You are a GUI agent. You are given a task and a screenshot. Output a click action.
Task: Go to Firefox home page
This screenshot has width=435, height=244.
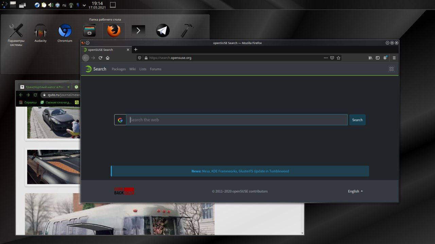click(108, 58)
